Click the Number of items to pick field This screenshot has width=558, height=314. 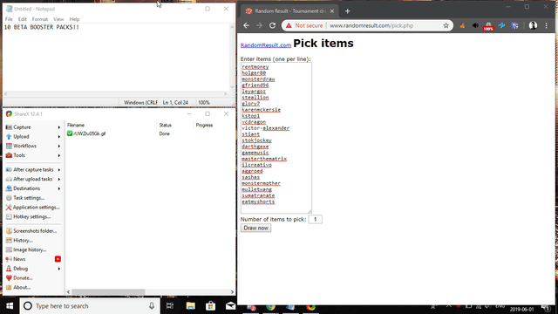(x=316, y=219)
